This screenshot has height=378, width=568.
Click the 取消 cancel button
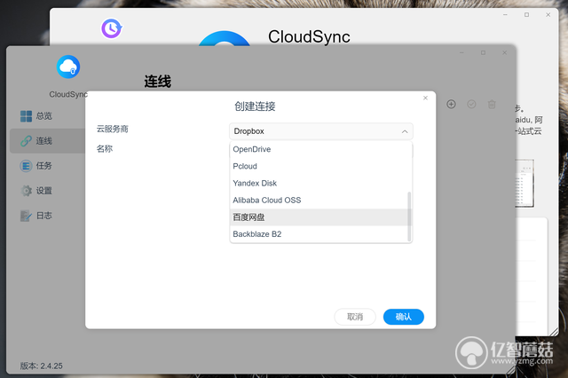pos(355,317)
